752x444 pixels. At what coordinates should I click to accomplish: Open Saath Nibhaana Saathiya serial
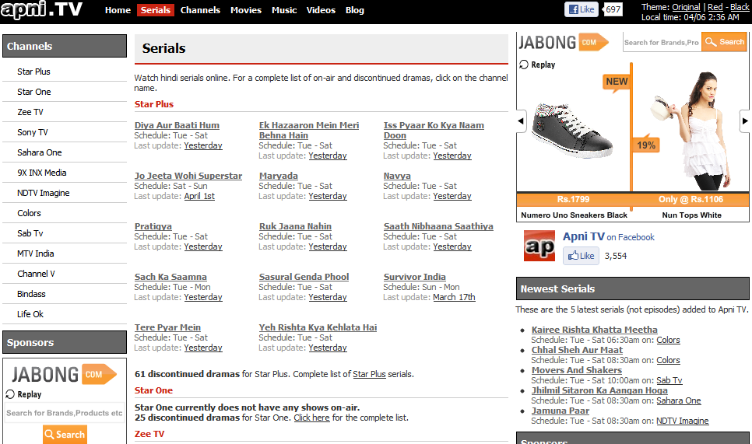[x=437, y=226]
